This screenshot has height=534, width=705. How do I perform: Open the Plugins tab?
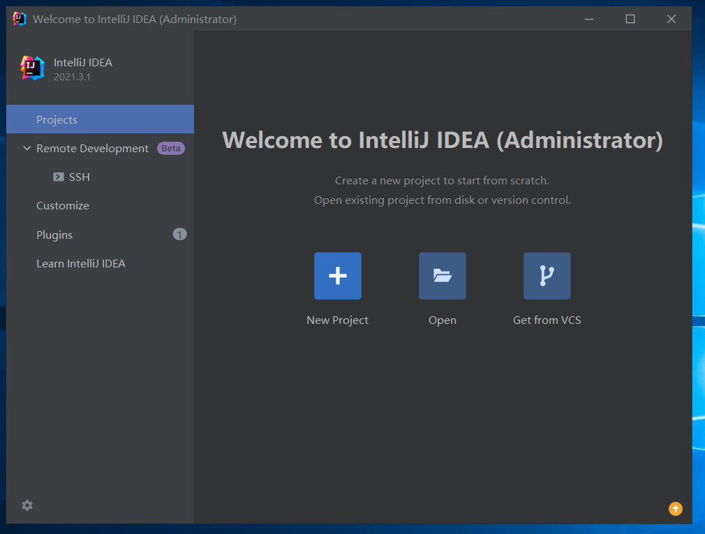click(101, 235)
